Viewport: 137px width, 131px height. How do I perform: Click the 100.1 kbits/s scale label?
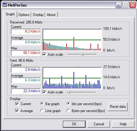tap(113, 29)
